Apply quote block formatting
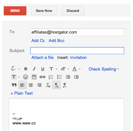The width and height of the screenshot is (133, 131). tap(14, 85)
